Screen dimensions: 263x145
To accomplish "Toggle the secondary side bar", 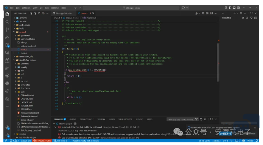I will [x=238, y=8].
